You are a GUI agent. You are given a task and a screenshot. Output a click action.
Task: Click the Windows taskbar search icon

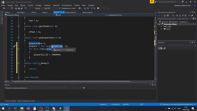click(9, 108)
